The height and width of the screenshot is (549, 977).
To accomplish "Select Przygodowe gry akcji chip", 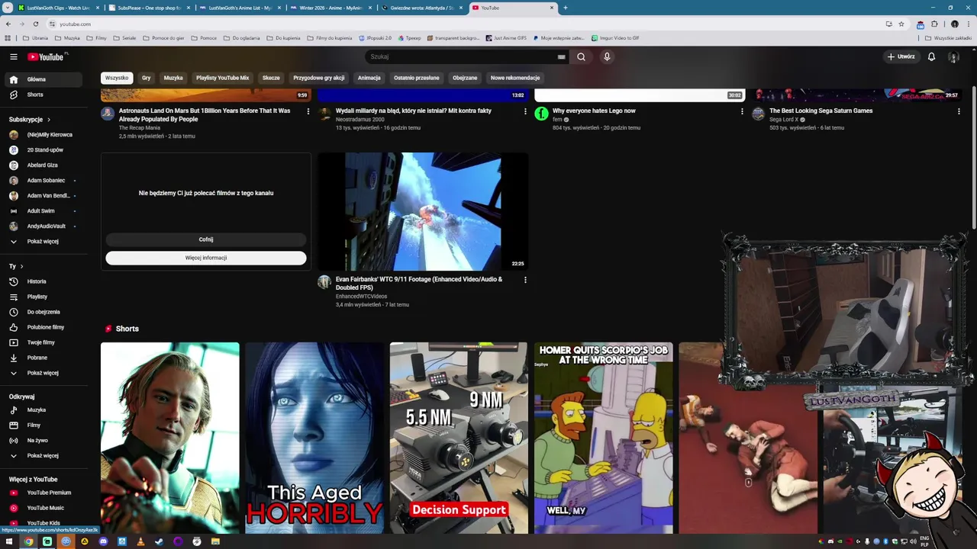I will (319, 78).
